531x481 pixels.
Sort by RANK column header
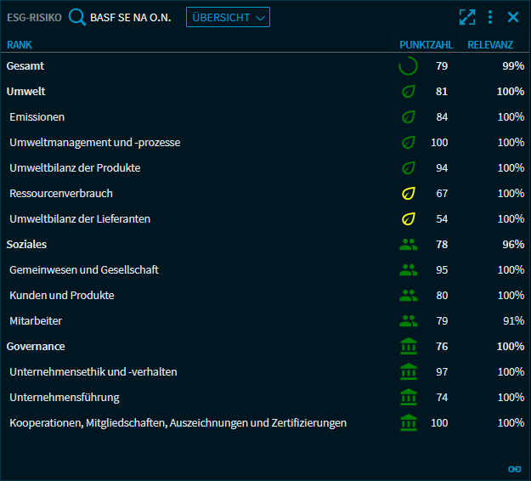point(20,44)
